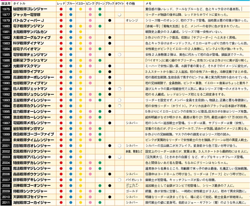The height and width of the screenshot is (206, 250).
Task: Click オレンジ in the 1979 row
Action: (132, 20)
